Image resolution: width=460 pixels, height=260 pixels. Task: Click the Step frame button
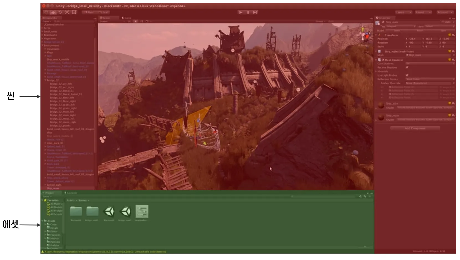(255, 12)
